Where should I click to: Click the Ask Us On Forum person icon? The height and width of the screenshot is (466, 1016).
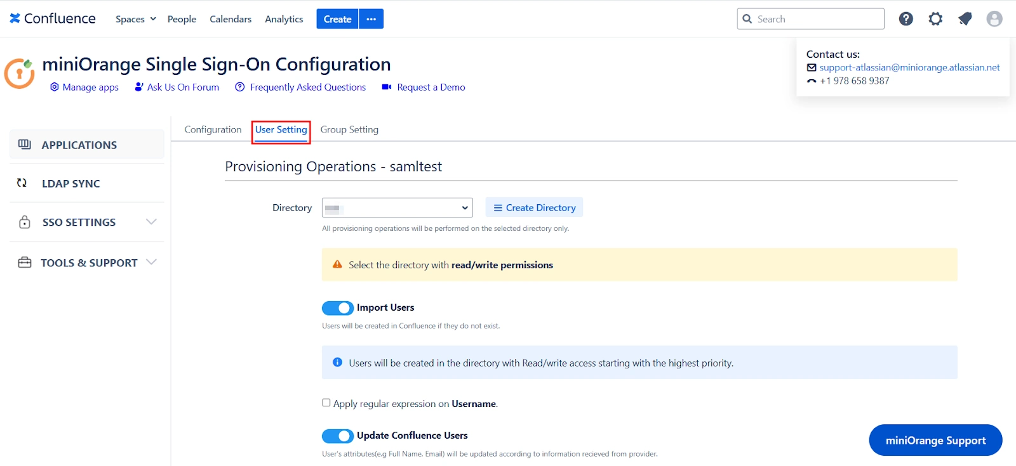point(139,87)
